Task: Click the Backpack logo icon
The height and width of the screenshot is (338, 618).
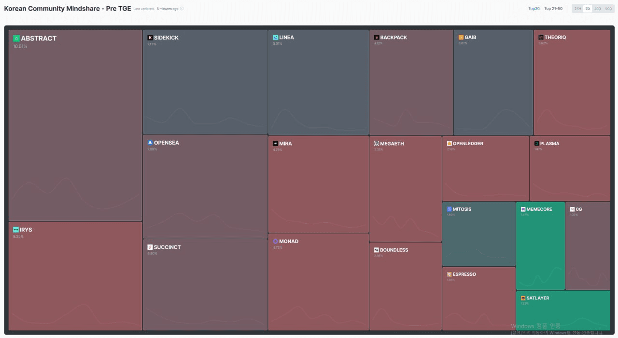Action: 377,37
